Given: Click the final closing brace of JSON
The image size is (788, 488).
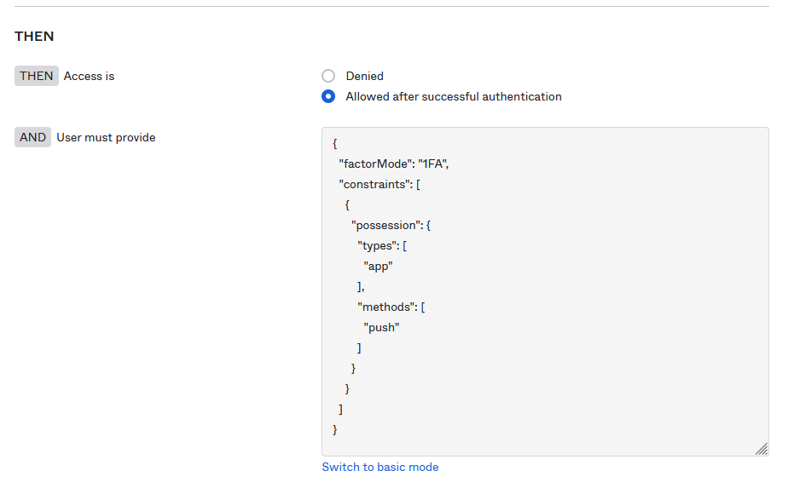Looking at the screenshot, I should [x=335, y=429].
